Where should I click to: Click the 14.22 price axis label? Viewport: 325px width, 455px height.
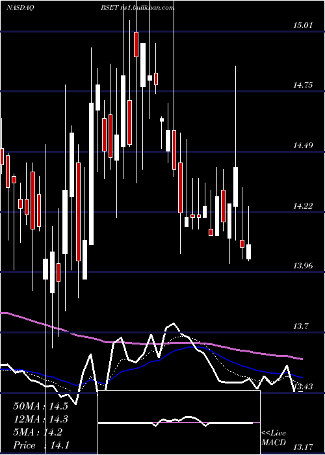pyautogui.click(x=303, y=206)
